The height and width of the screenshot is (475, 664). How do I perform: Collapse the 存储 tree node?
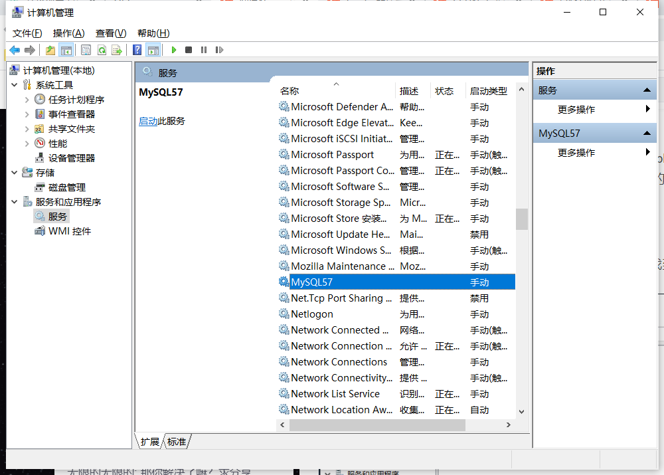15,173
